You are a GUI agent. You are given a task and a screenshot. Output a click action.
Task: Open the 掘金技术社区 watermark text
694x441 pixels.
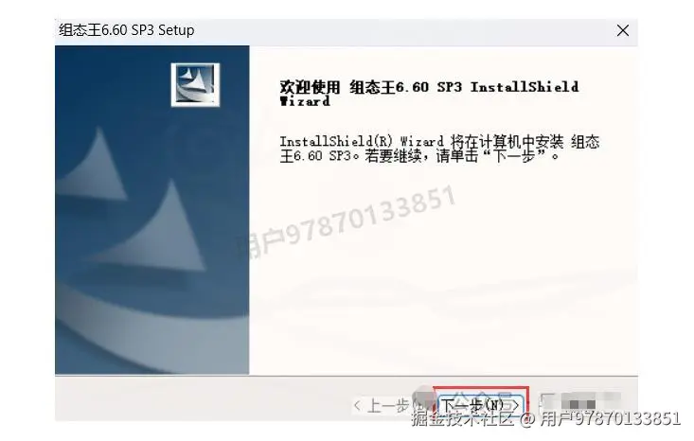(x=463, y=418)
